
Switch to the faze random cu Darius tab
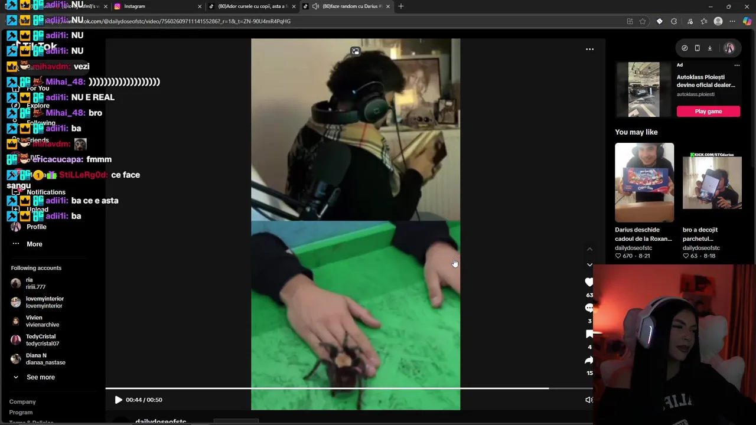click(346, 6)
